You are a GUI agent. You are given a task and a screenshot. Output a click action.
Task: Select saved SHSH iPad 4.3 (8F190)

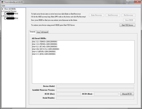point(44,52)
